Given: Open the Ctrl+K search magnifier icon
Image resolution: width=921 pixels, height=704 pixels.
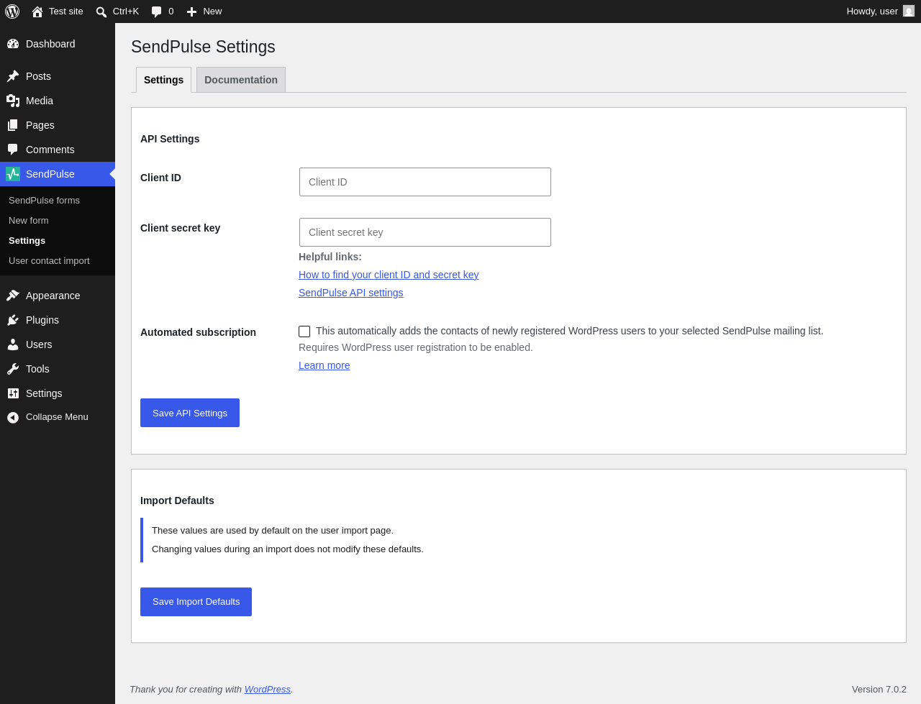Looking at the screenshot, I should [x=101, y=12].
